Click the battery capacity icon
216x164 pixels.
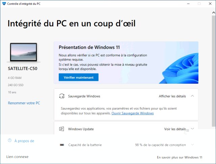tap(62, 145)
